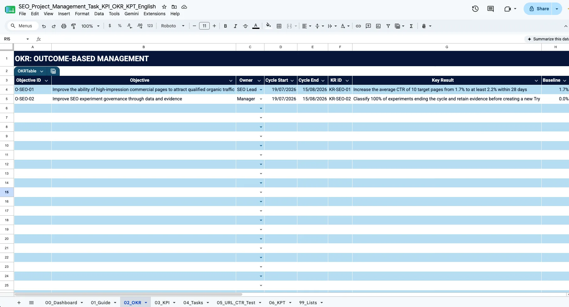Open the Insert menu
This screenshot has height=307, width=569.
tap(64, 14)
